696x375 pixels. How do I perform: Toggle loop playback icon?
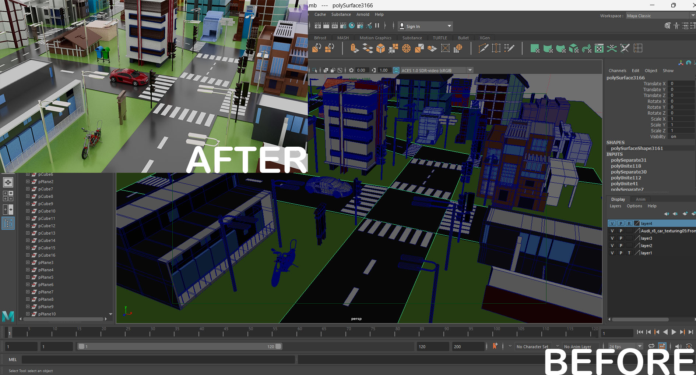point(651,346)
